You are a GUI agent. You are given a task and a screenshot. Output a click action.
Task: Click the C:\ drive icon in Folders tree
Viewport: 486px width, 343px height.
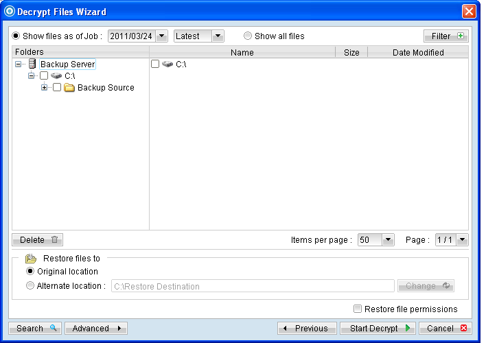[x=56, y=75]
